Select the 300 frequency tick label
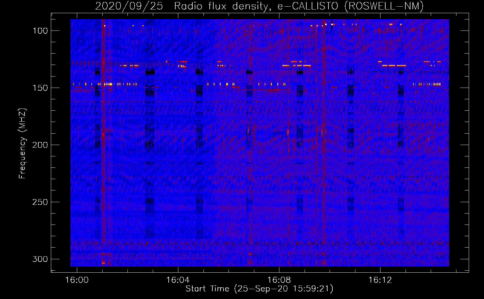 (x=40, y=259)
